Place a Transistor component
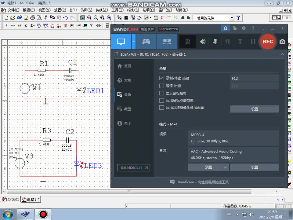293x220 pixels. pyautogui.click(x=26, y=25)
